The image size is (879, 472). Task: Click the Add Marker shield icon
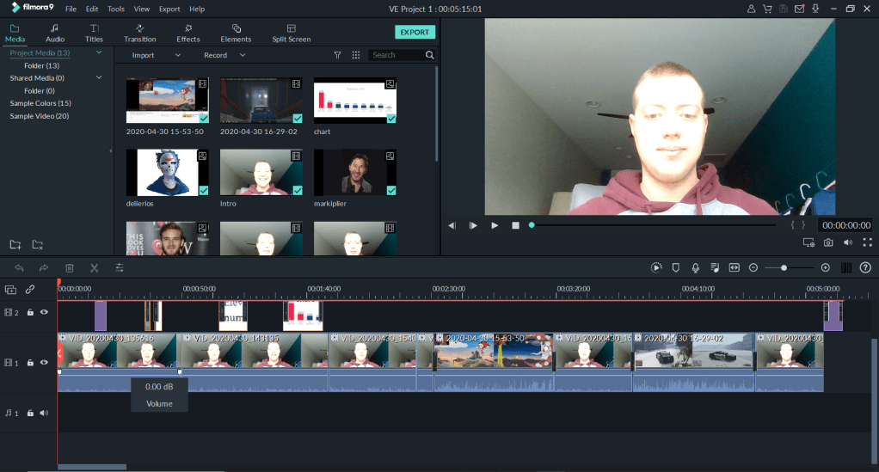(676, 268)
